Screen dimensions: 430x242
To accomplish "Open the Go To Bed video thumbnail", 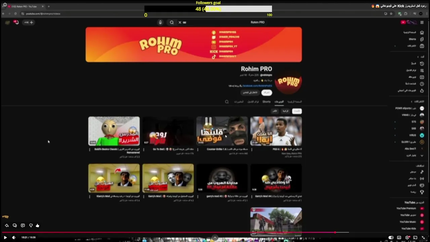I will (168, 131).
